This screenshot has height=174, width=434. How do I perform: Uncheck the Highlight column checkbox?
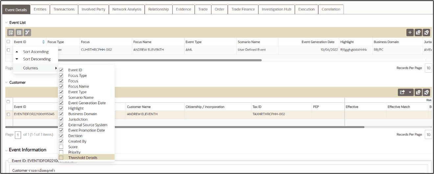tap(61, 108)
